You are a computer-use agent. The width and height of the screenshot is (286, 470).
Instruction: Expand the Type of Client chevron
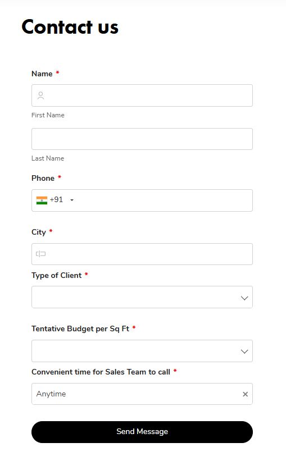[x=244, y=298]
